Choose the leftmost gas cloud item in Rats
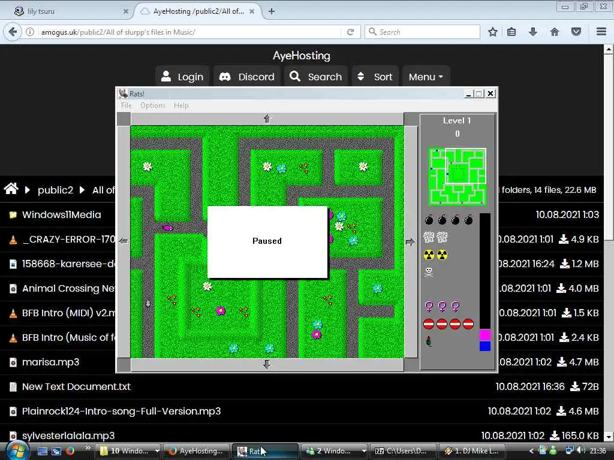Screen dimensions: 614x460 429,237
